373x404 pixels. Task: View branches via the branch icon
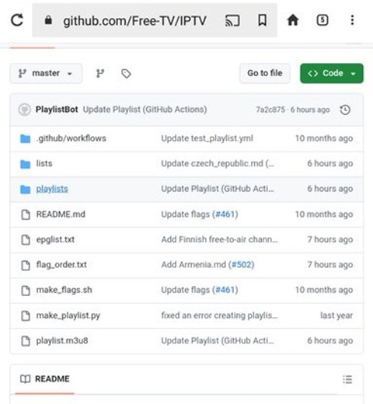[x=100, y=74]
